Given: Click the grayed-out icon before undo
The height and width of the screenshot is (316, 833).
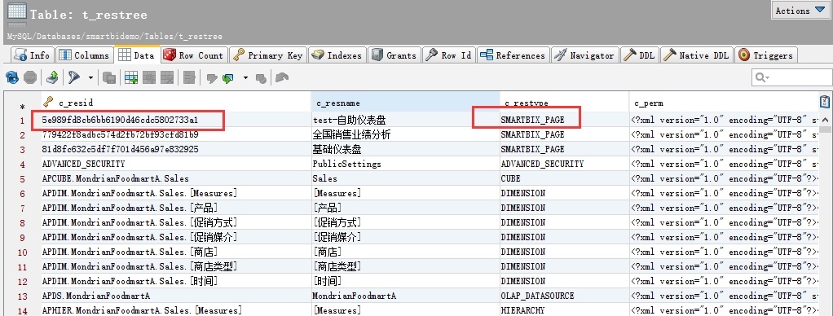Looking at the screenshot, I should pyautogui.click(x=261, y=78).
